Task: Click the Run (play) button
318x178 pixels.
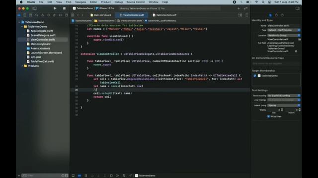Action: coord(55,8)
